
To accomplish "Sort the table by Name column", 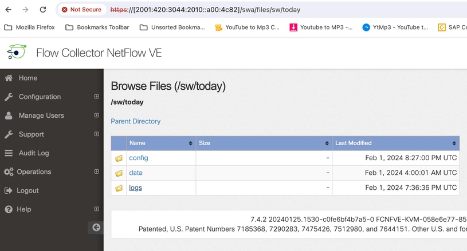I will [x=161, y=143].
